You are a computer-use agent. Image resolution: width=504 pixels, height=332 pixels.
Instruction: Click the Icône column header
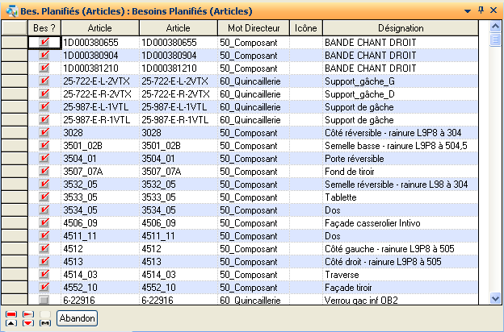click(304, 28)
